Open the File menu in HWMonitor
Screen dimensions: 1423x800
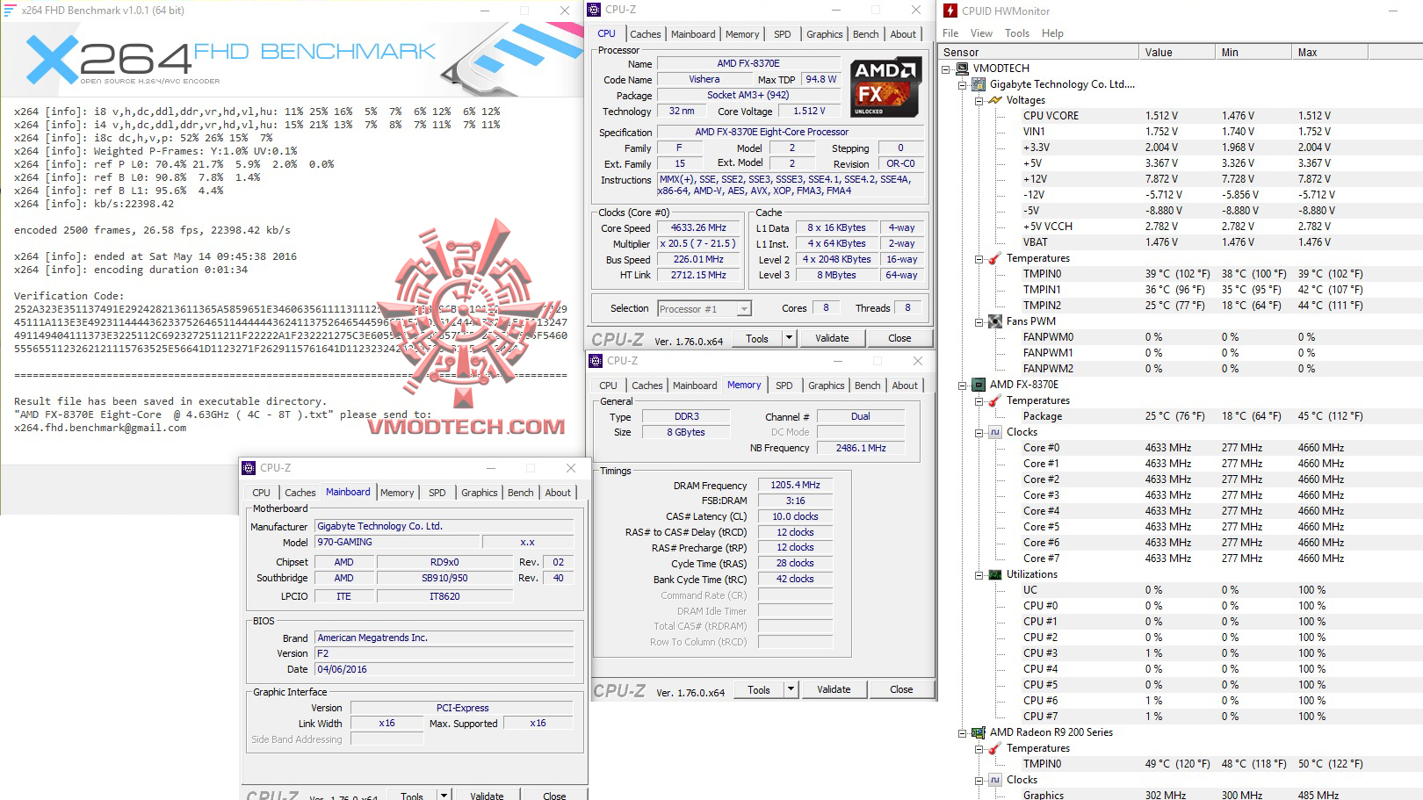(x=950, y=33)
